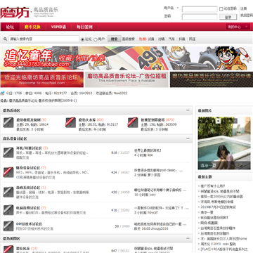Click the 登录 login button

point(228,17)
